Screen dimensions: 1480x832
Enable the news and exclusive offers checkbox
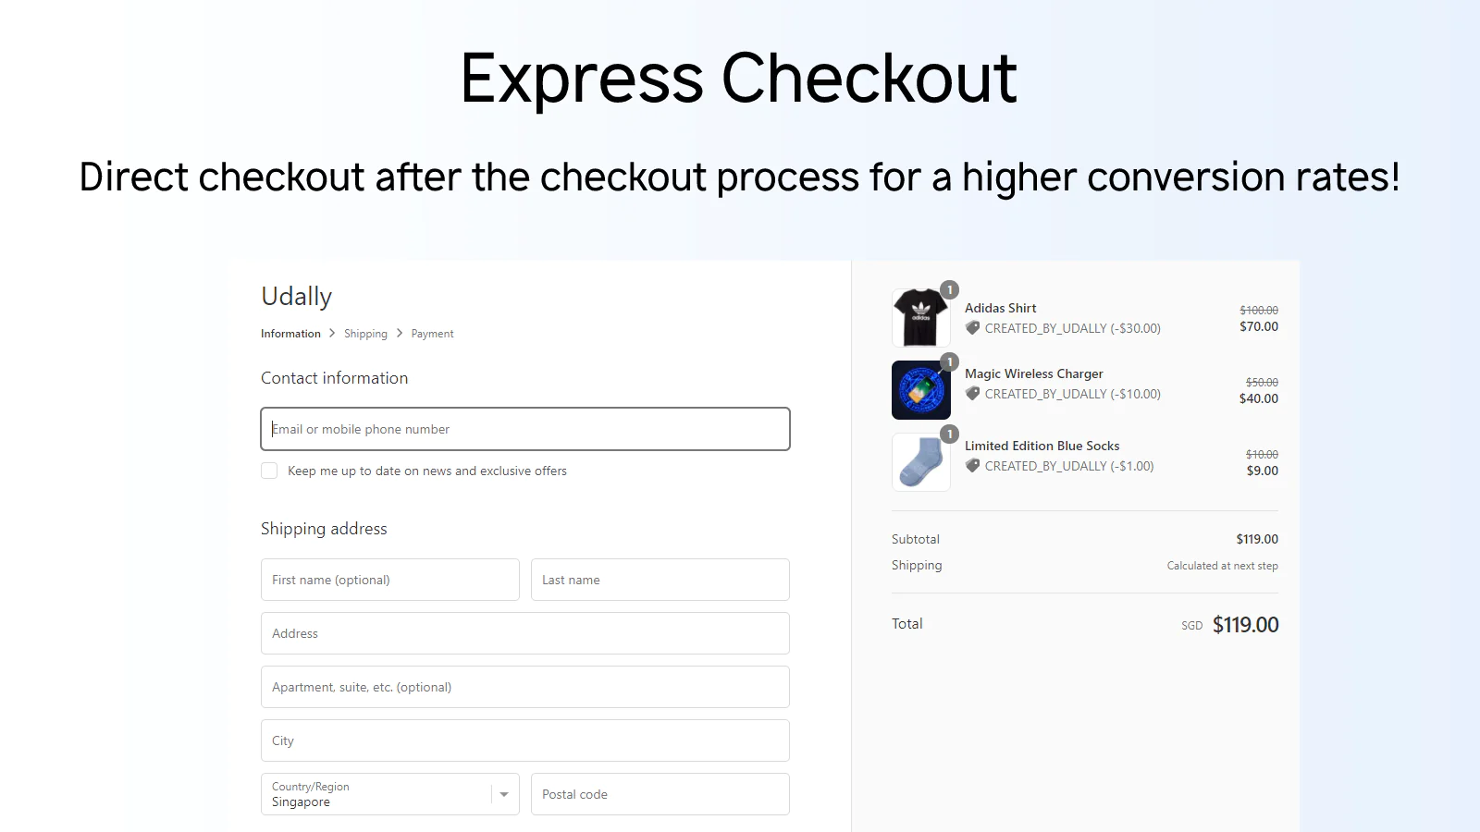click(x=269, y=471)
